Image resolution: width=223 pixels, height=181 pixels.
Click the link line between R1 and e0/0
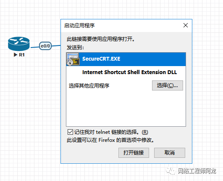click(x=34, y=47)
